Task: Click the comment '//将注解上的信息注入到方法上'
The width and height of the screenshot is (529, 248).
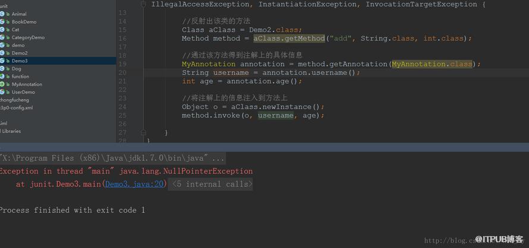Action: [235, 98]
